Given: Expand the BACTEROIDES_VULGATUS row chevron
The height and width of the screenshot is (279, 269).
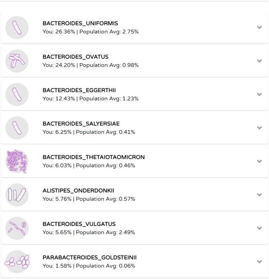Looking at the screenshot, I should click(x=260, y=228).
